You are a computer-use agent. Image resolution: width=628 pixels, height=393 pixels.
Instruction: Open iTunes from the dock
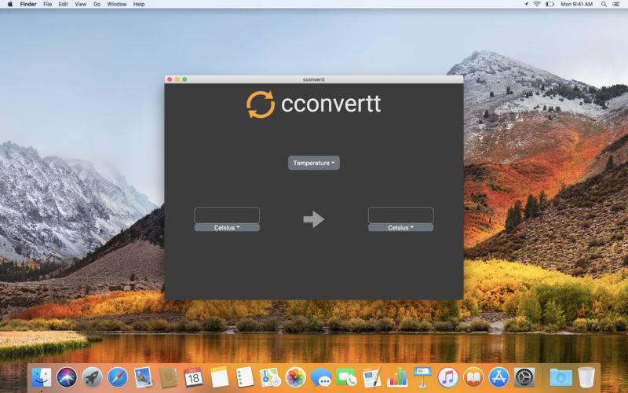pyautogui.click(x=447, y=377)
